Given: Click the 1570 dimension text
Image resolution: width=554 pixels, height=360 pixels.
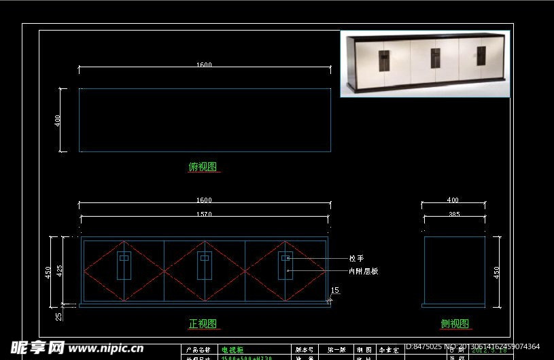Looking at the screenshot, I should tap(204, 214).
